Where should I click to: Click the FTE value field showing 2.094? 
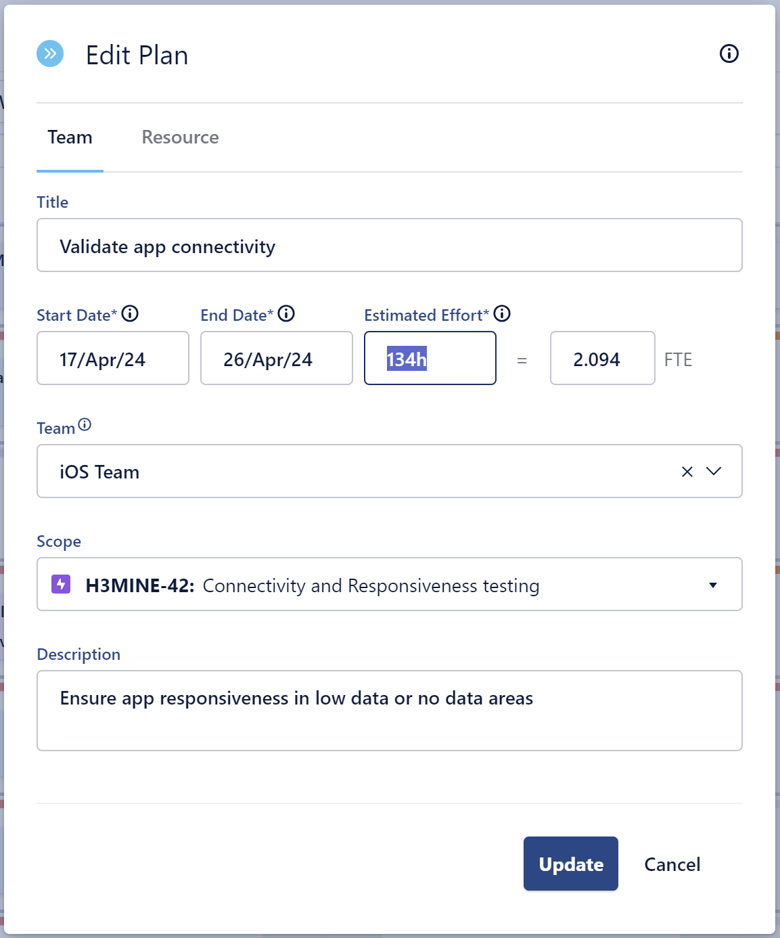[601, 359]
